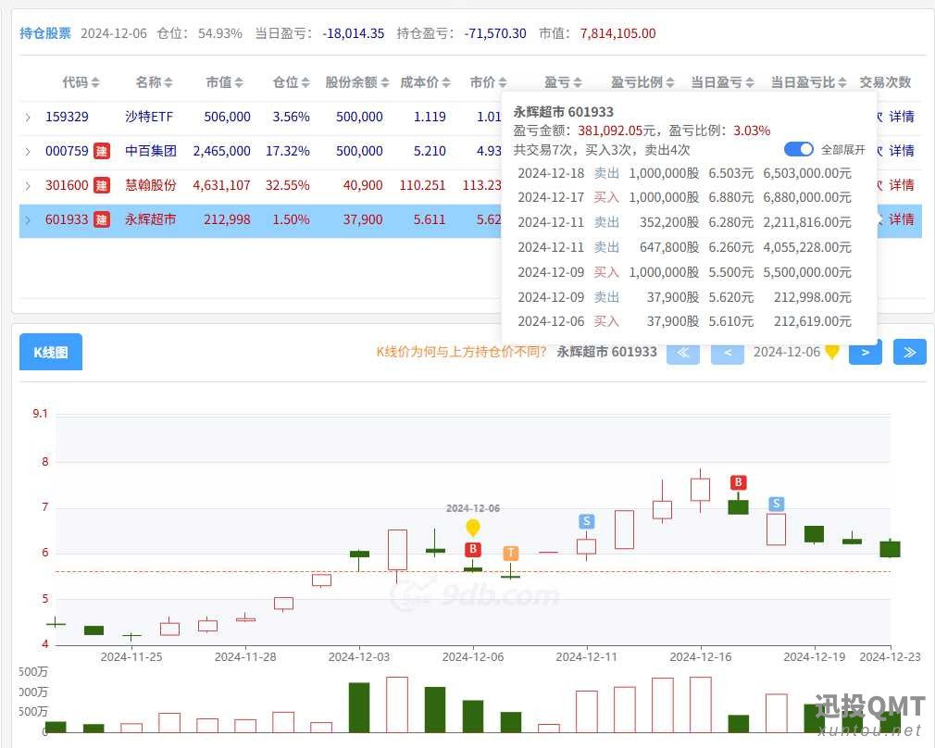935x748 pixels.
Task: Click the 市值 total 7,814,105.00
Action: tap(617, 33)
